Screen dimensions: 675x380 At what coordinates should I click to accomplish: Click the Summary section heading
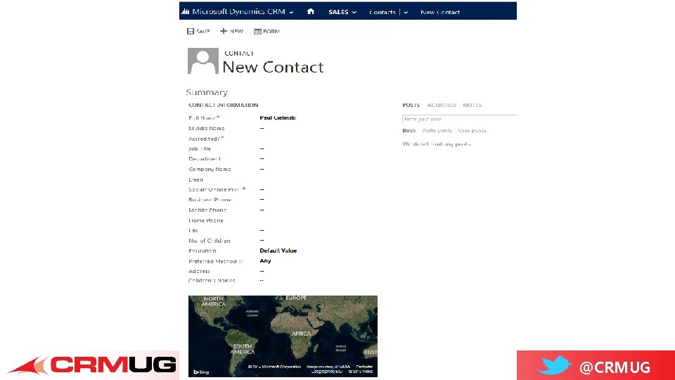207,92
